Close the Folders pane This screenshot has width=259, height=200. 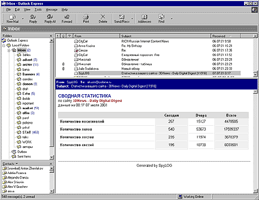[x=51, y=35]
